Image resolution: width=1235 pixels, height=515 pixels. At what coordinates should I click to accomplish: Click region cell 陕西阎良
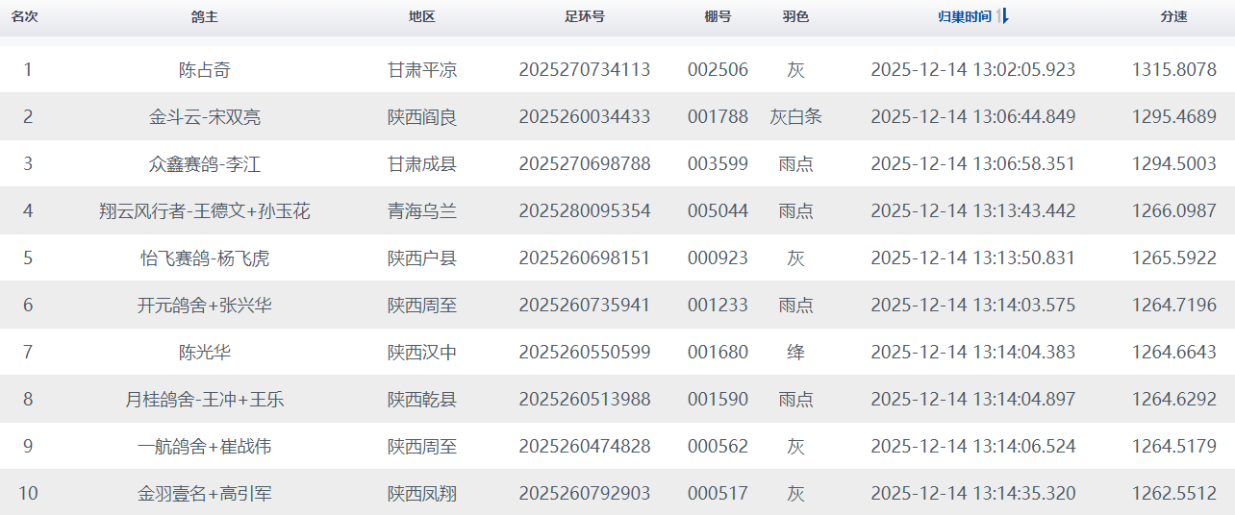coord(421,117)
